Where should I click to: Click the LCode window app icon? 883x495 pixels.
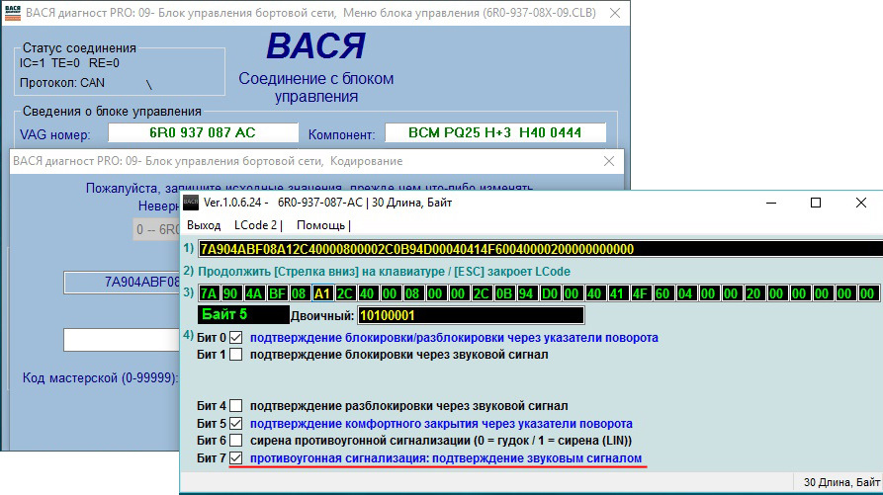click(191, 203)
